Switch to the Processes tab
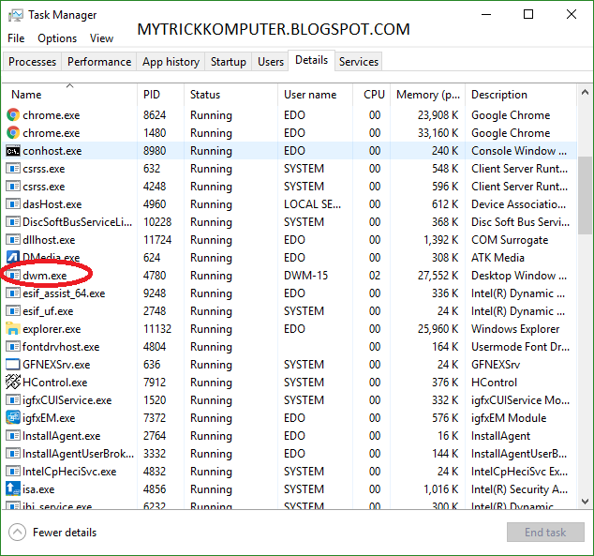The width and height of the screenshot is (594, 556). 32,61
